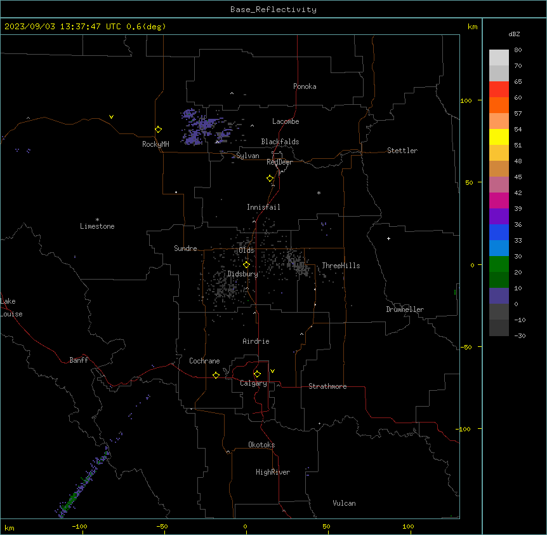
Task: Click the gray echo cluster west of ThreeHills
Action: [298, 262]
